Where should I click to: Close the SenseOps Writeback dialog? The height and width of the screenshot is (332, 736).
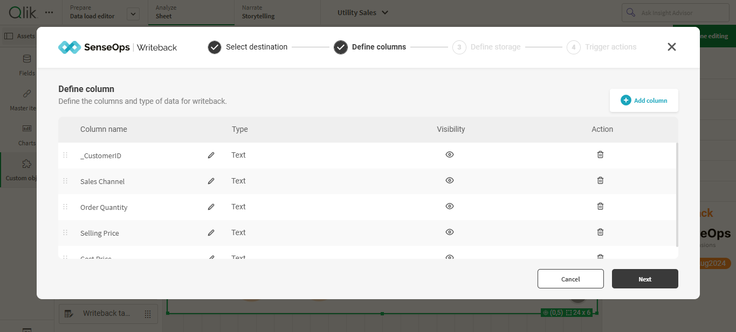pos(671,47)
